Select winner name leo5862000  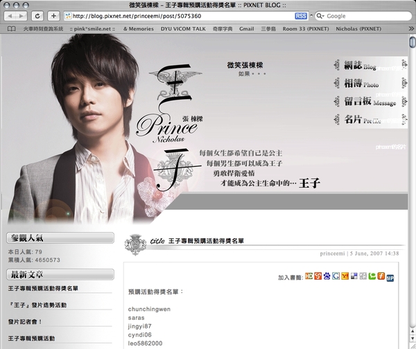(145, 343)
